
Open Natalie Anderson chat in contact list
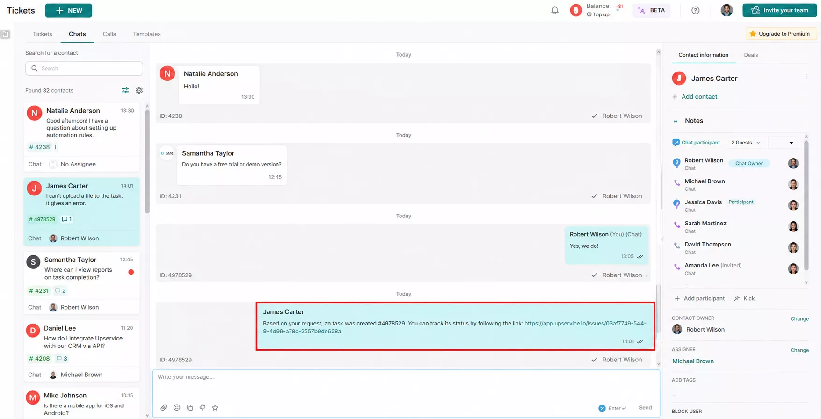point(82,137)
